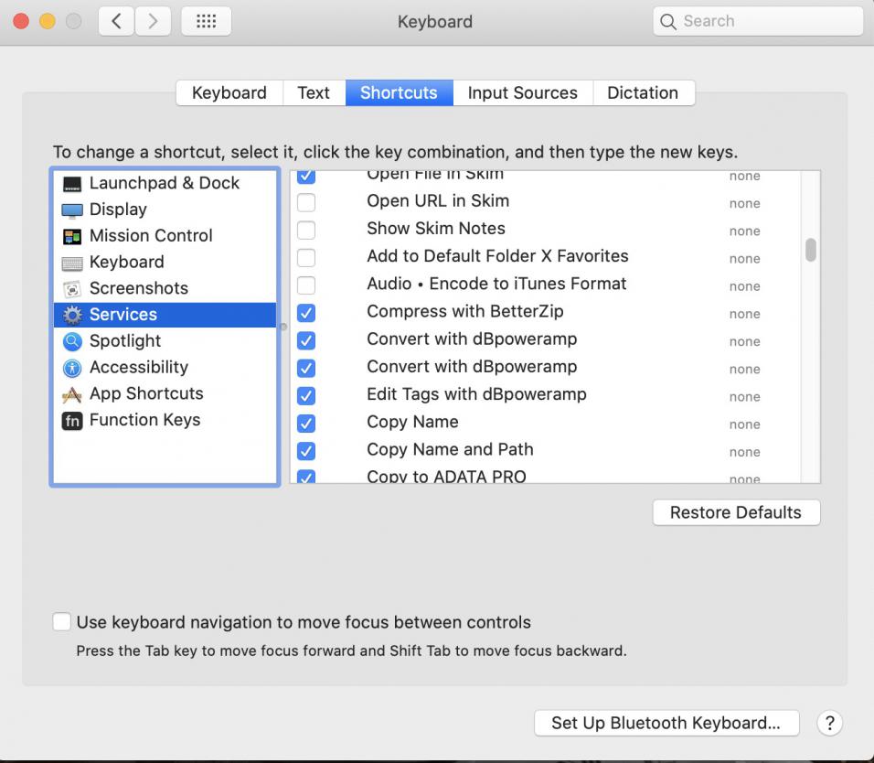This screenshot has width=874, height=763.
Task: Select Accessibility category
Action: pyautogui.click(x=165, y=367)
